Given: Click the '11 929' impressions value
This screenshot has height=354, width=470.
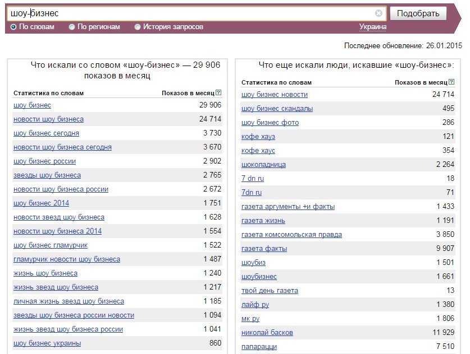Looking at the screenshot, I should pos(443,333).
